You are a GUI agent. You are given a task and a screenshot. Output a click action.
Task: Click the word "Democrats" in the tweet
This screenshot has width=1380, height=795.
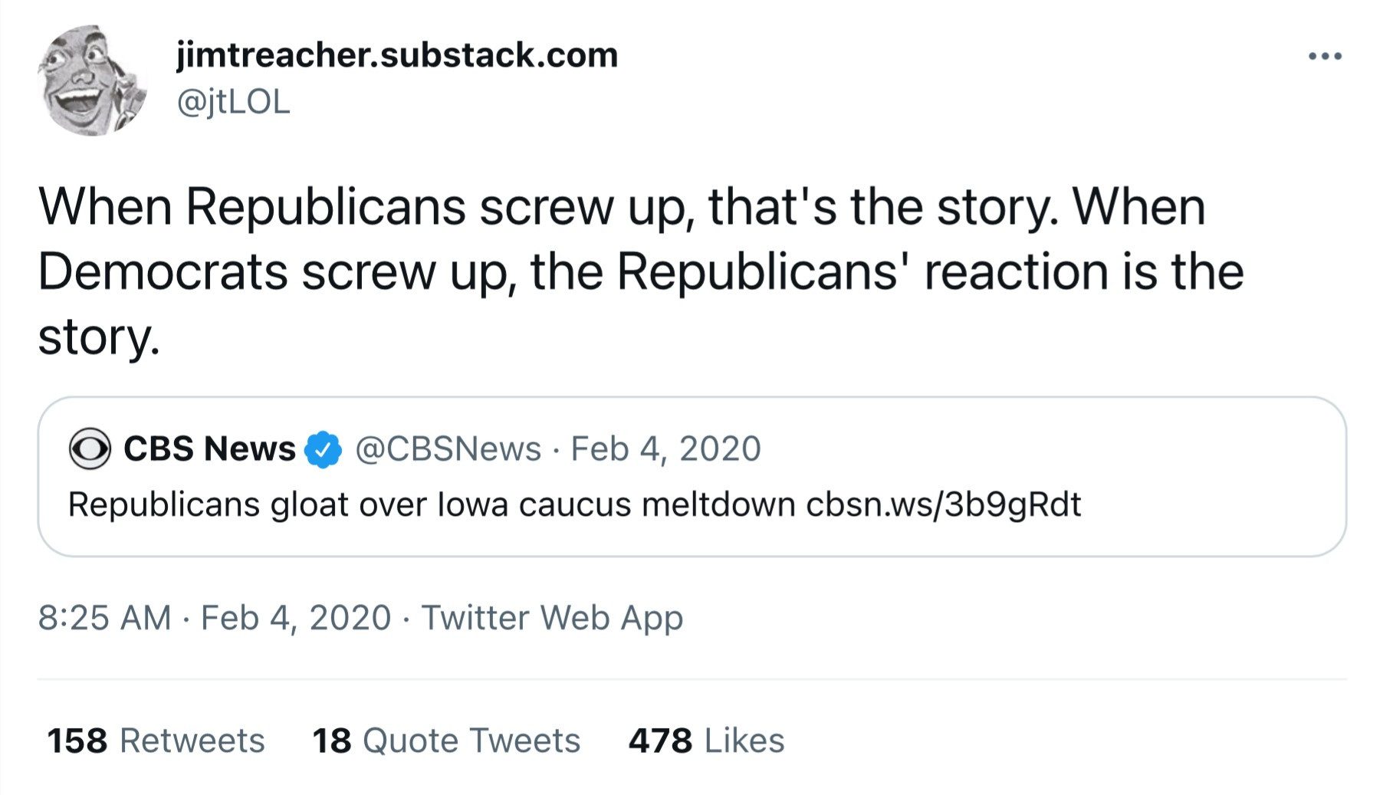[x=163, y=272]
